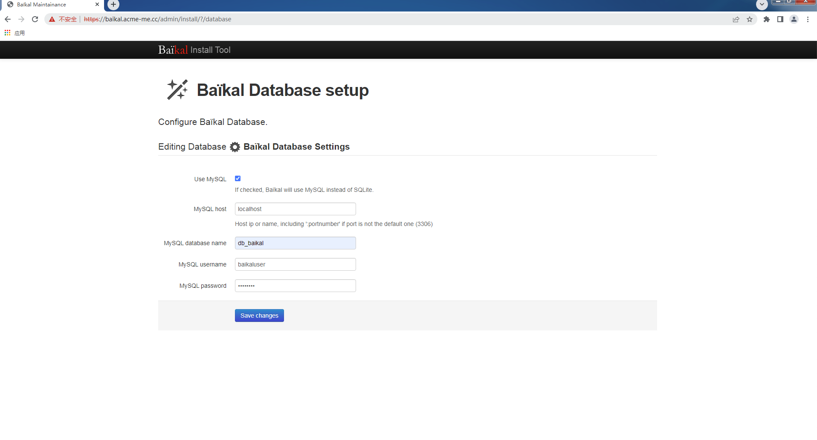
Task: Bookmark this page with star icon
Action: click(750, 19)
